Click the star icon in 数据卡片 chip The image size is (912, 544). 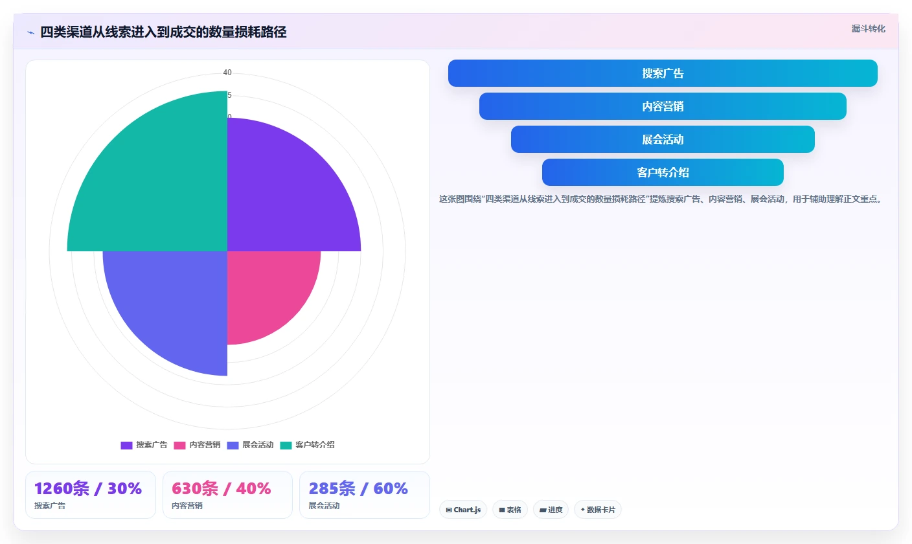(583, 510)
